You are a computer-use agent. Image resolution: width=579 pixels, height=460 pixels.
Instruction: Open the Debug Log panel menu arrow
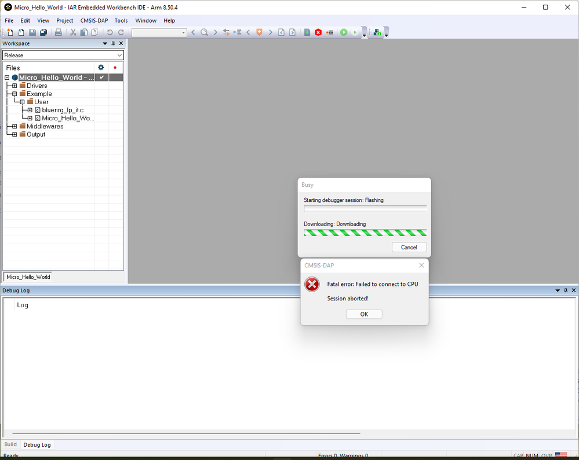(x=558, y=290)
